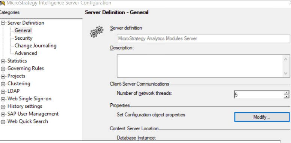Click the Server Definition - General heading
Screen dimensions: 291x143
116,12
